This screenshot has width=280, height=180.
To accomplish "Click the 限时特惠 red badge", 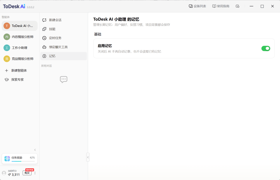I will 30,170.
